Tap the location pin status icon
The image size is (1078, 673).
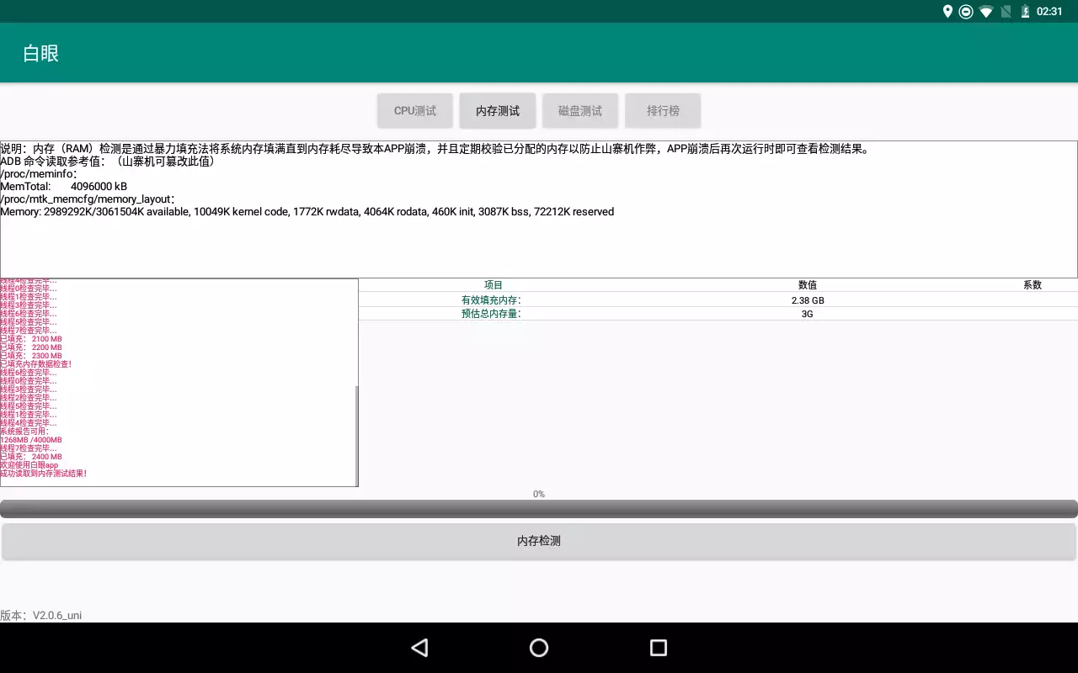point(947,12)
